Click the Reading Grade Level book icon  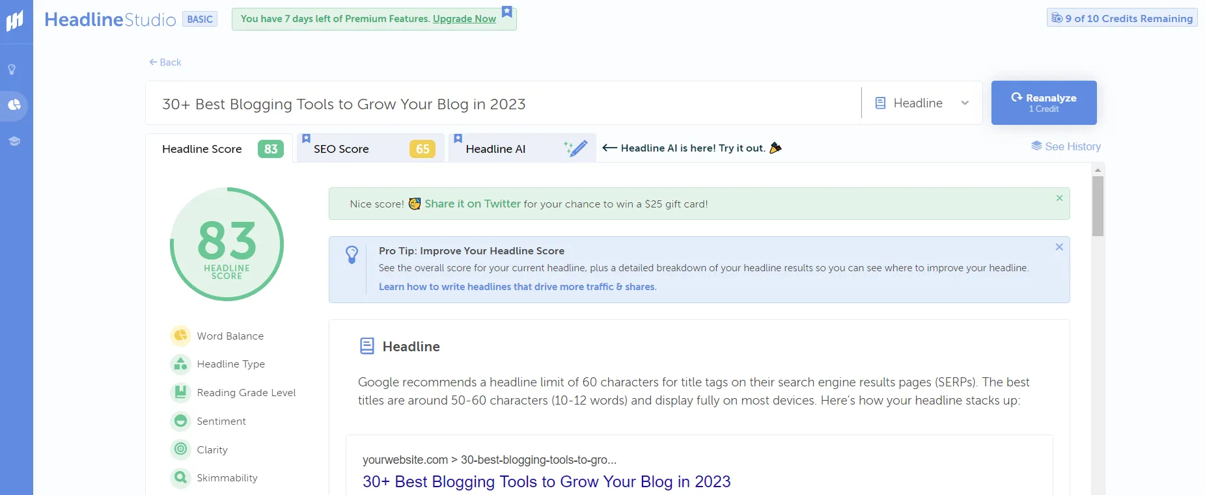coord(180,393)
